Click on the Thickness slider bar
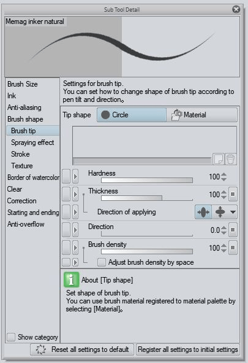 click(147, 198)
